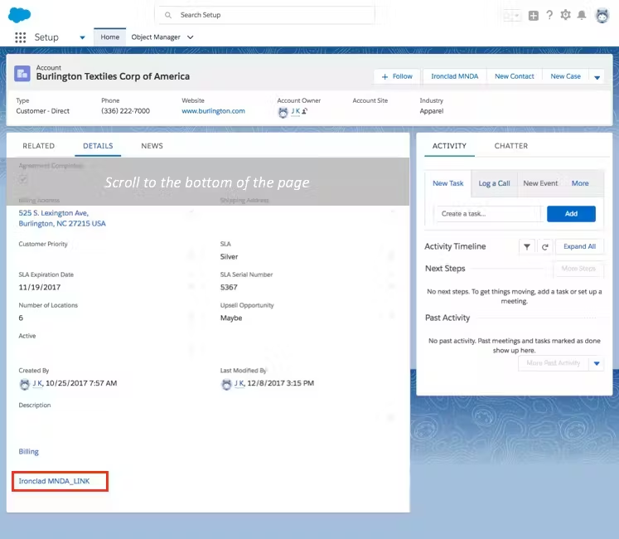The height and width of the screenshot is (539, 619).
Task: Select the New Event tab
Action: pos(540,183)
